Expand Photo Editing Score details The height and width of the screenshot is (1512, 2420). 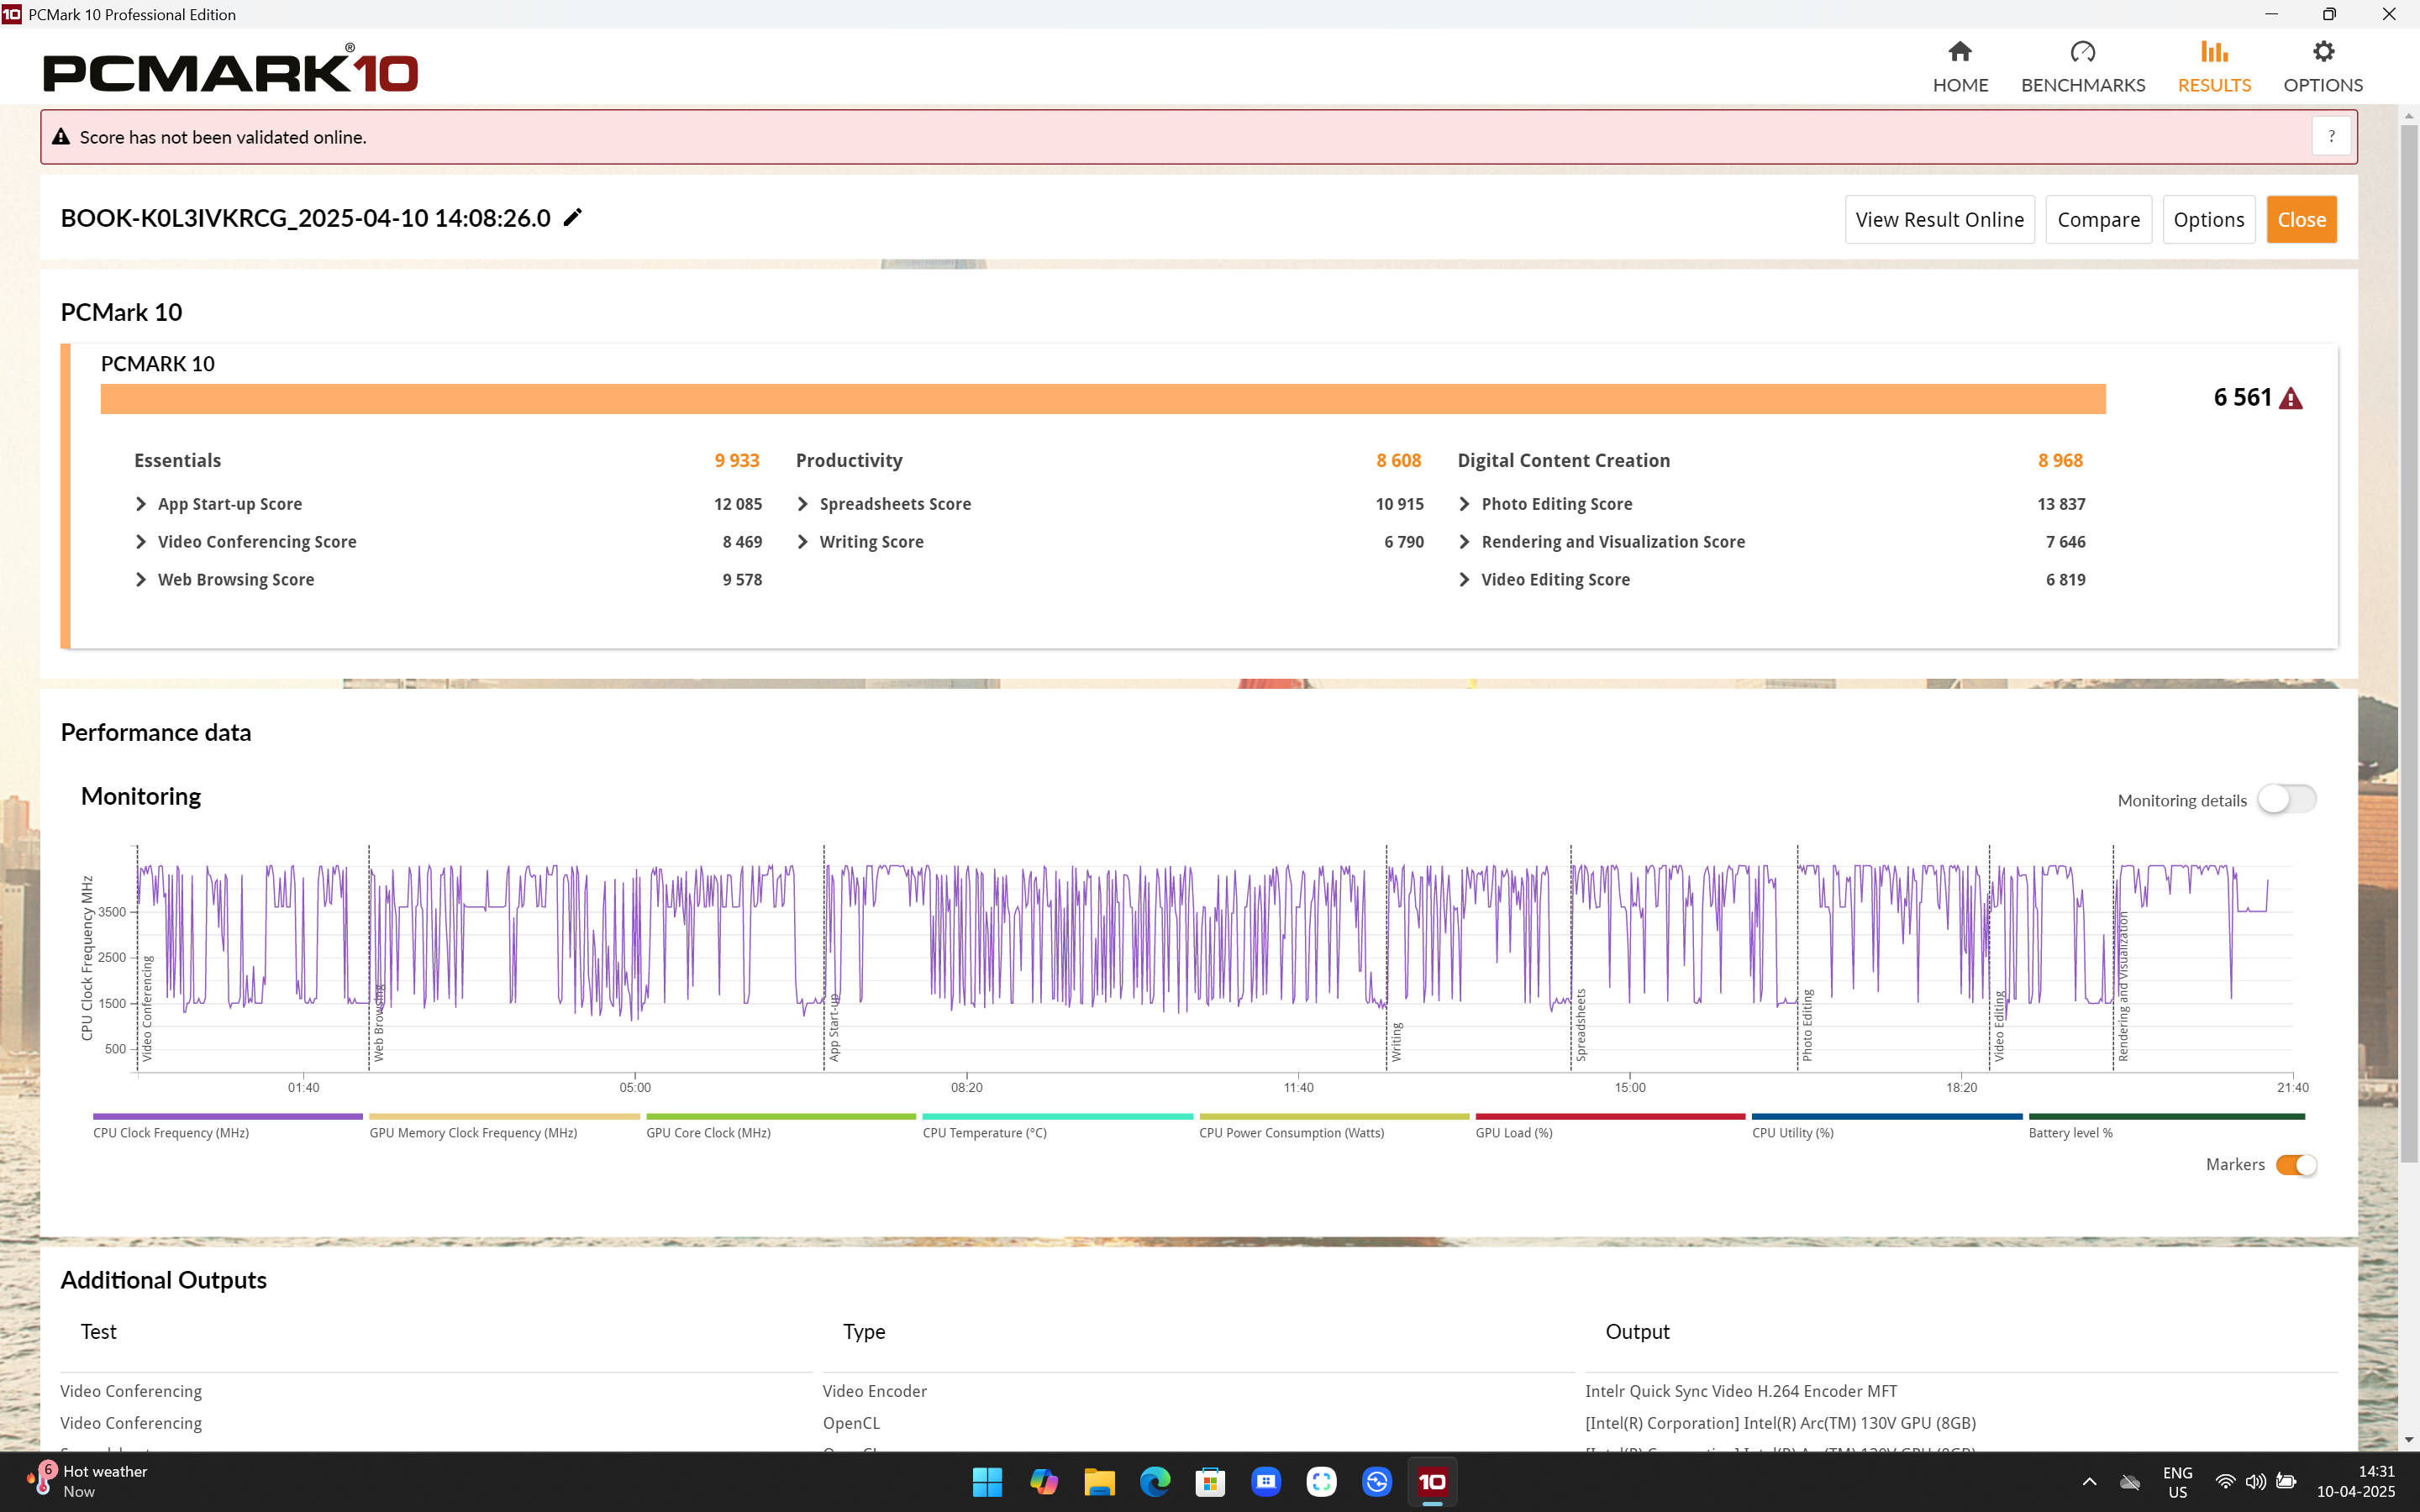1465,504
